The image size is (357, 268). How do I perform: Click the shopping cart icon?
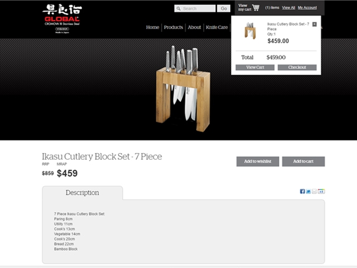click(255, 7)
